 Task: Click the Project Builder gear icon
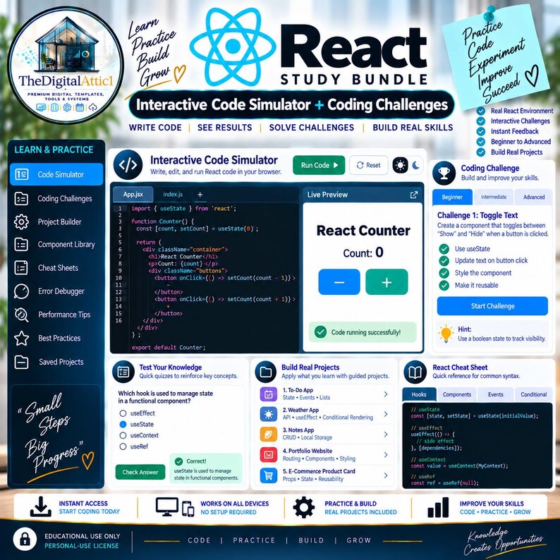point(21,221)
